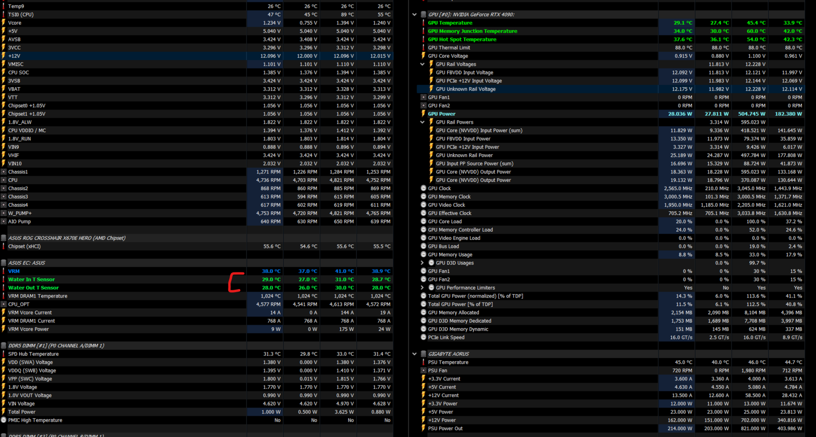
Task: Collapse GPU Rail Powers group
Action: click(x=422, y=122)
